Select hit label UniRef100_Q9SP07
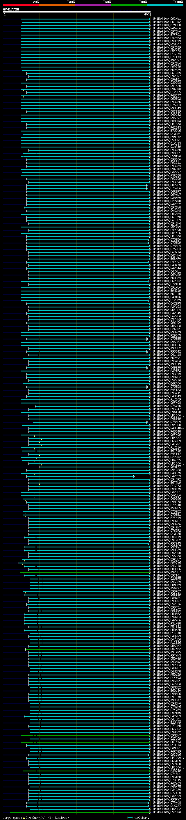This screenshot has width=186, height=820. point(167,118)
